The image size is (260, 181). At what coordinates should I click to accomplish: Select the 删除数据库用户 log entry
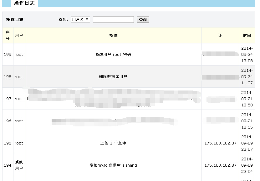pos(113,76)
